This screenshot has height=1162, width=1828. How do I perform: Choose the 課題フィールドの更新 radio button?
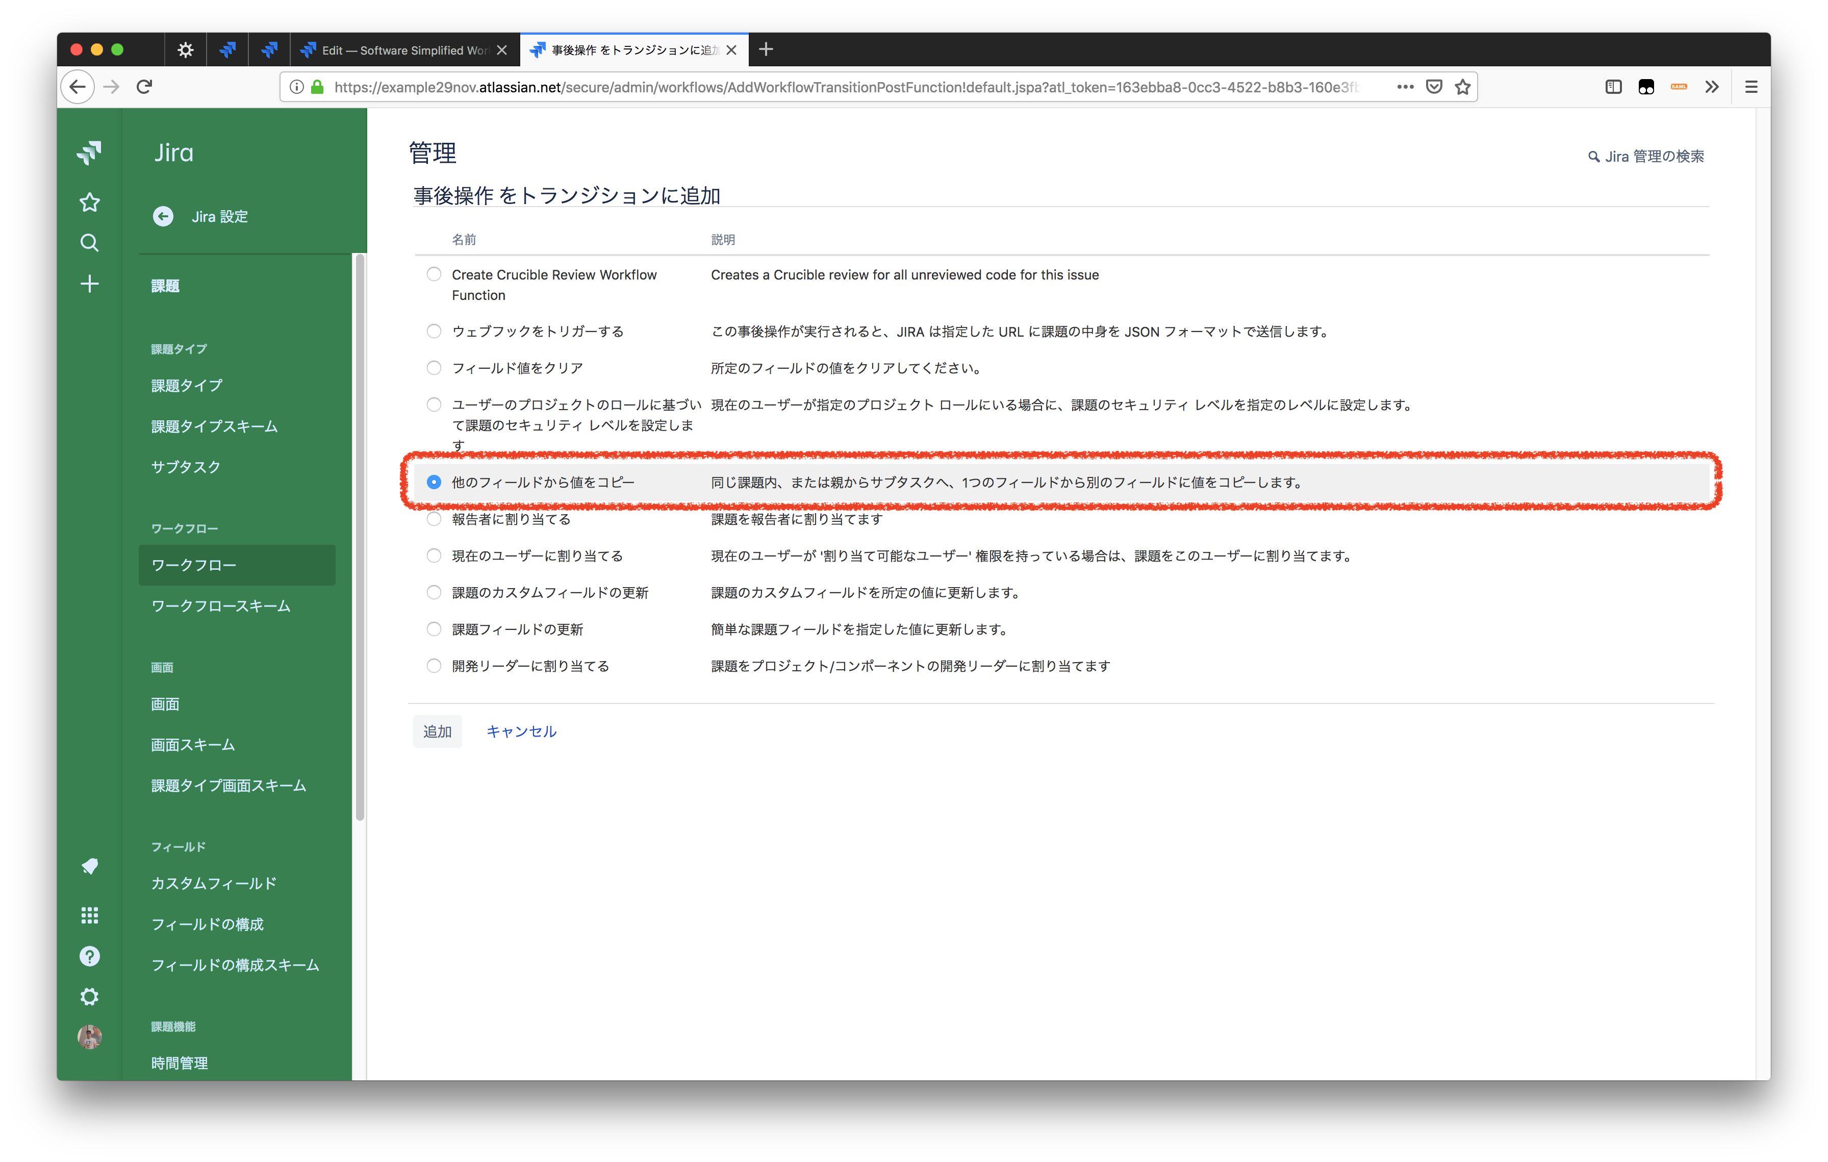(x=434, y=629)
